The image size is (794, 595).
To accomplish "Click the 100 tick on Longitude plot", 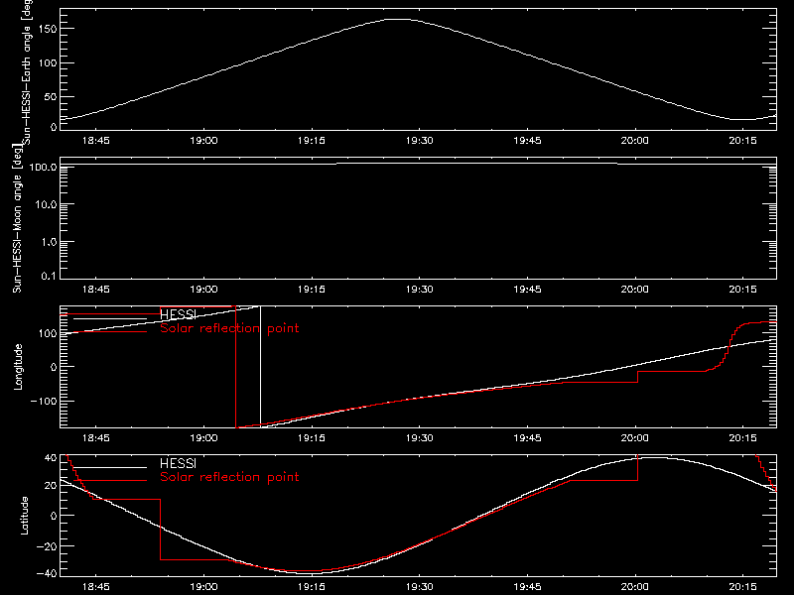I will [48, 333].
